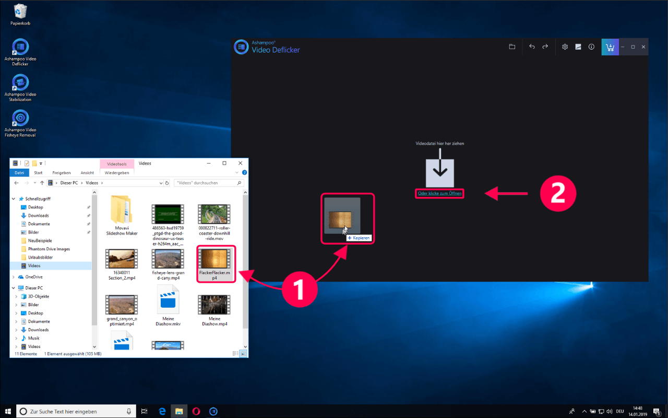The height and width of the screenshot is (418, 668).
Task: Open the Wiedergeben ribbon tab
Action: point(117,172)
